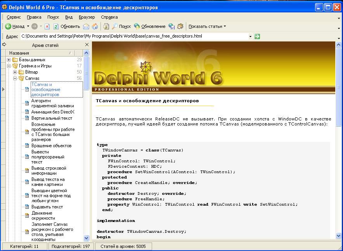Go to the home page icon
The image size is (343, 251).
coord(95,26)
